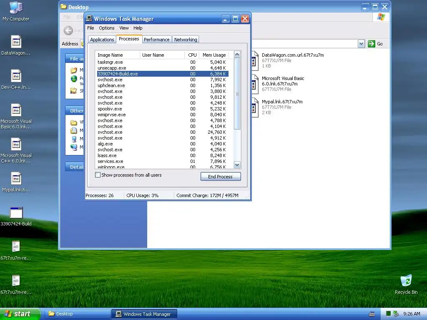This screenshot has height=320, width=427.
Task: Click process list scrollbar thumb
Action: 237,94
